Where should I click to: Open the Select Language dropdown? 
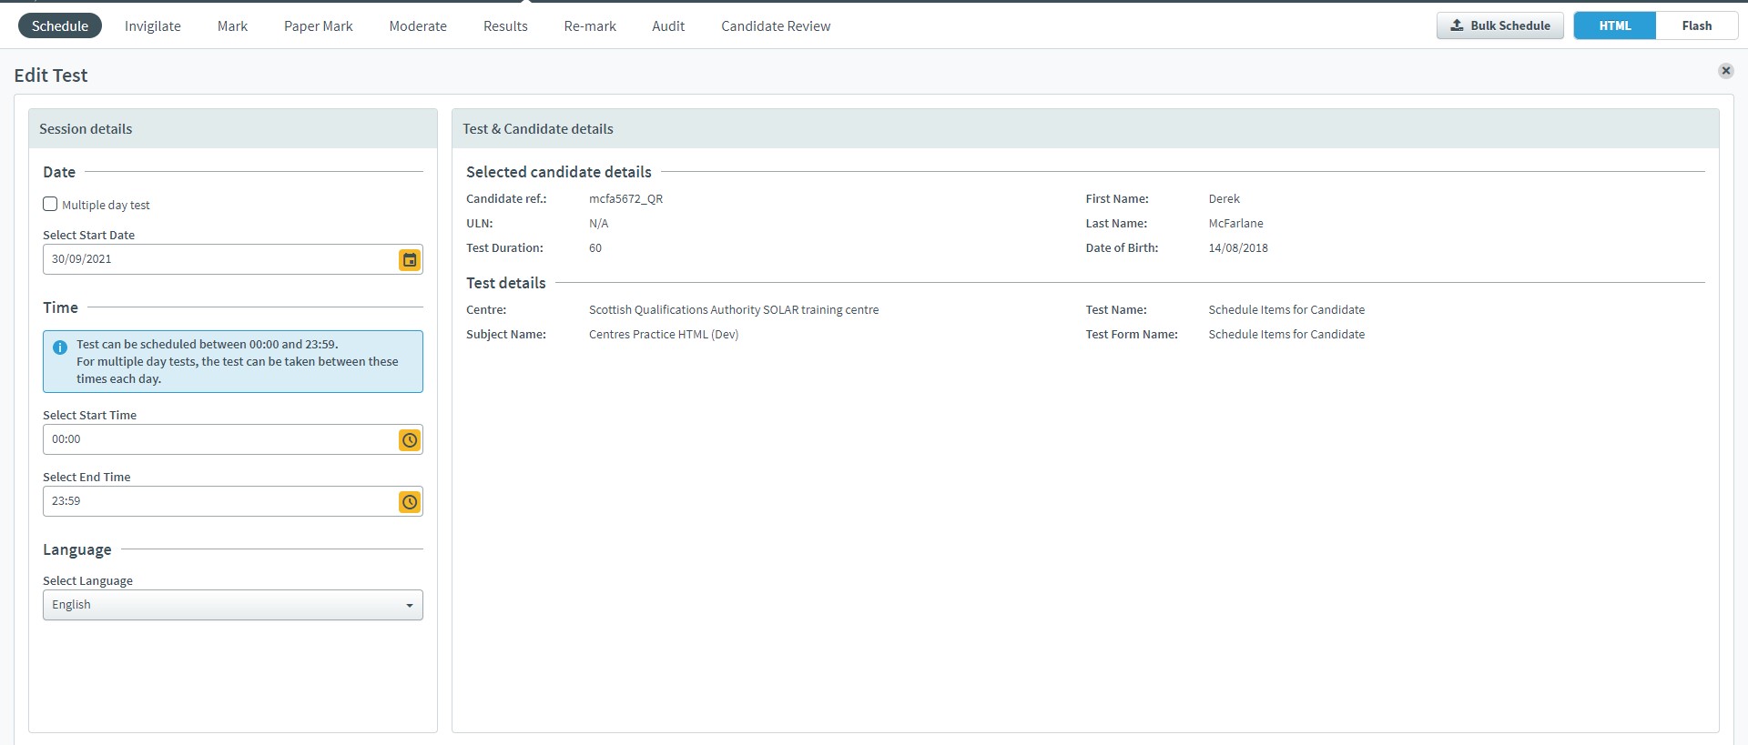click(x=232, y=605)
